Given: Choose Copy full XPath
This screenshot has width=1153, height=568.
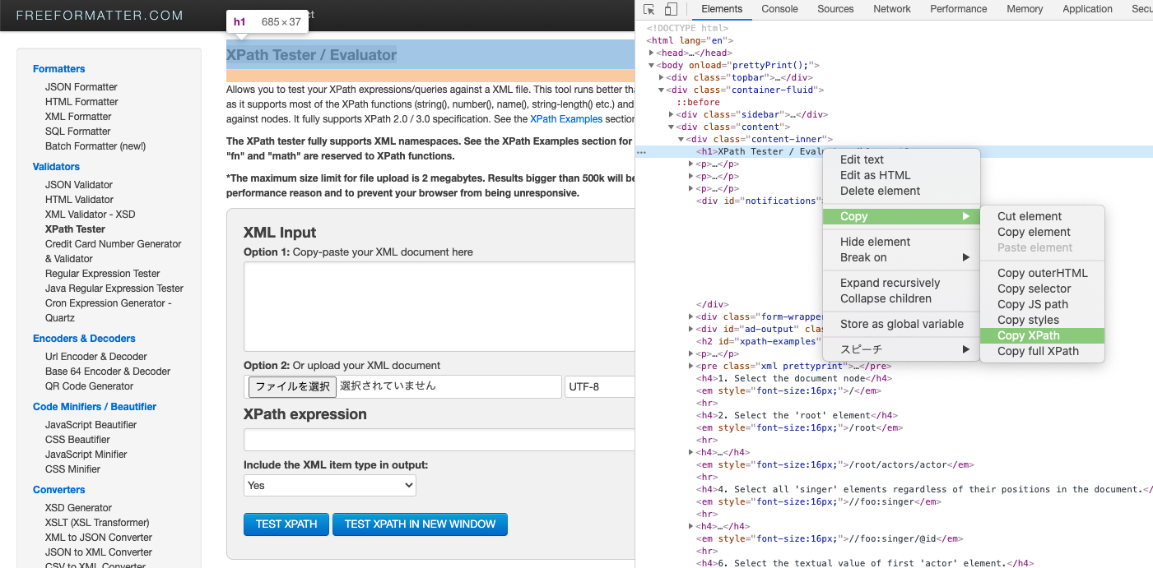Looking at the screenshot, I should (x=1042, y=351).
